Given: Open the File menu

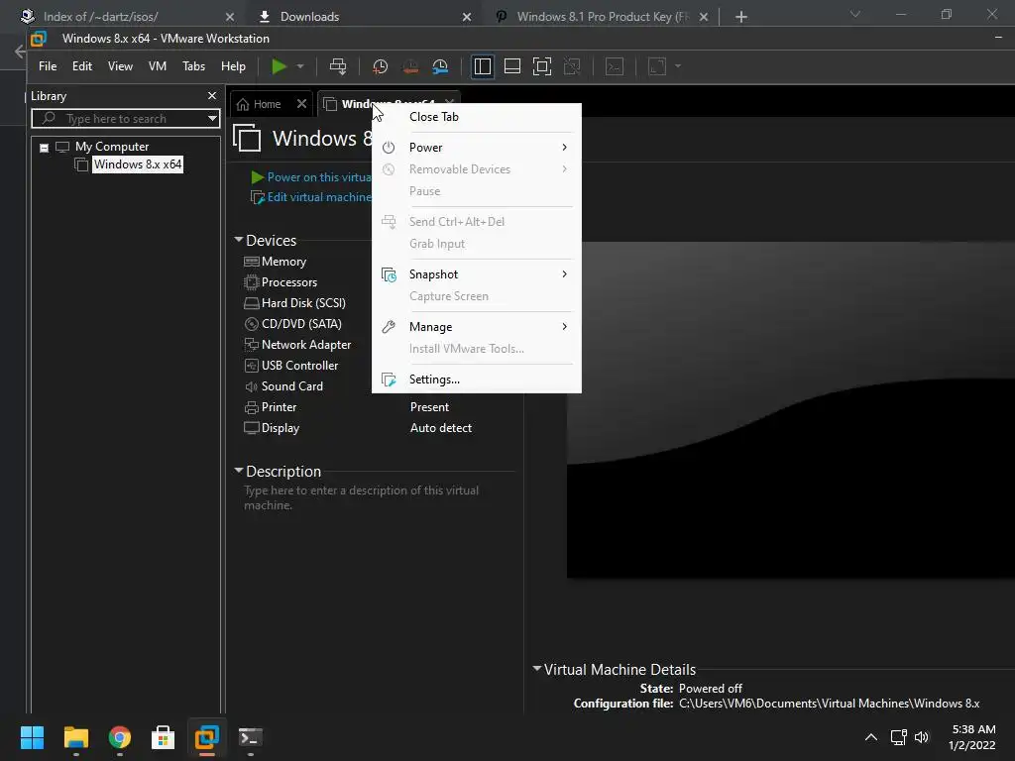Looking at the screenshot, I should [x=48, y=66].
